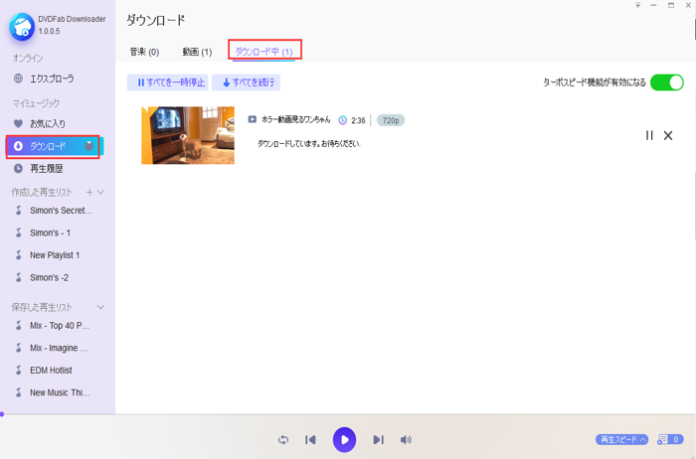This screenshot has height=459, width=696.
Task: Open the title bar dropdown menu arrow
Action: (638, 5)
